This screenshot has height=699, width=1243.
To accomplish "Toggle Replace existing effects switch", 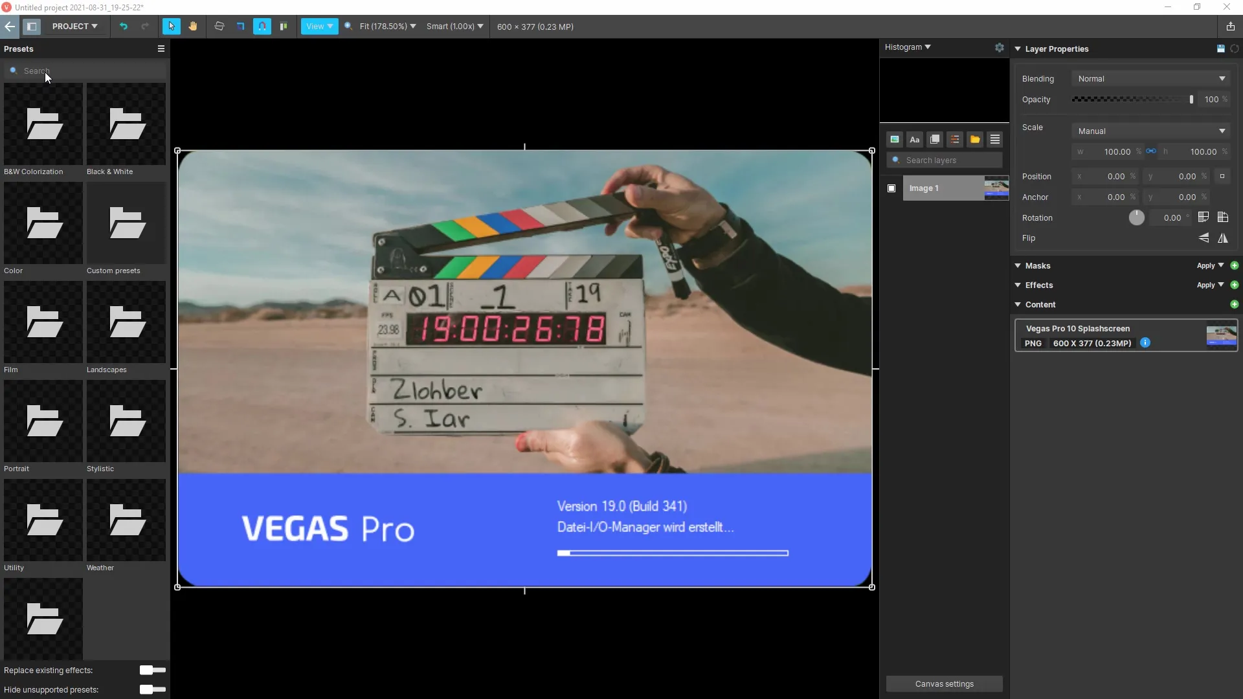I will (x=150, y=670).
